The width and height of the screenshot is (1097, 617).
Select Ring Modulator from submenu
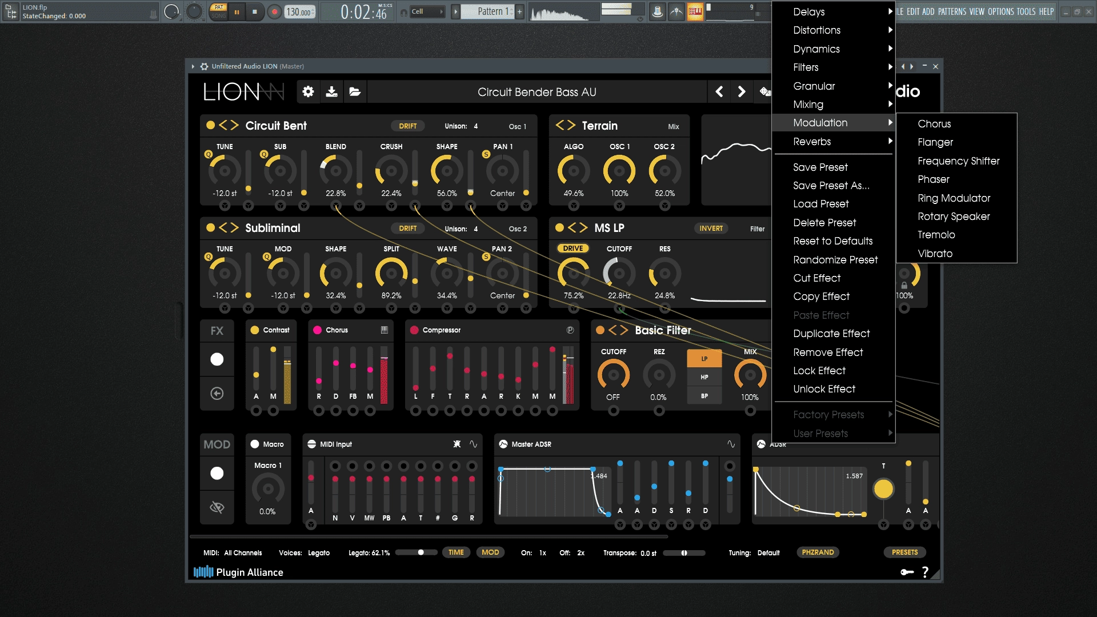click(x=956, y=198)
